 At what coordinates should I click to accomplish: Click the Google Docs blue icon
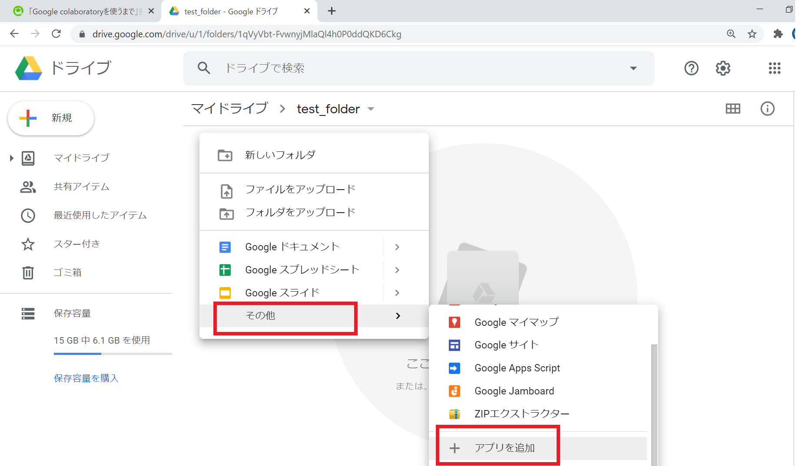[225, 247]
